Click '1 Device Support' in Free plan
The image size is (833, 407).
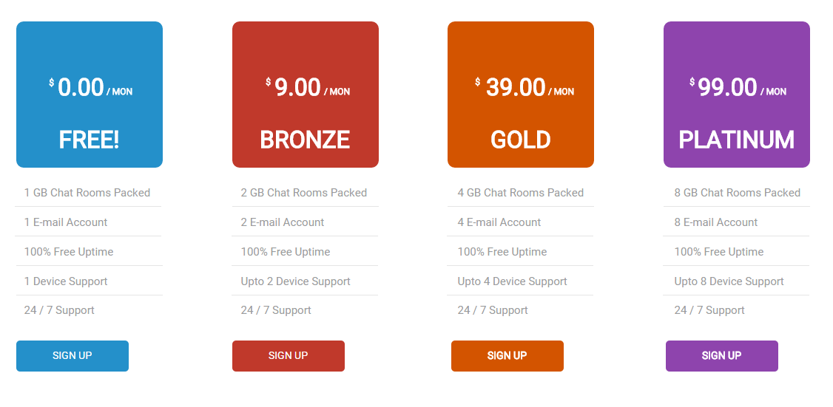(66, 281)
